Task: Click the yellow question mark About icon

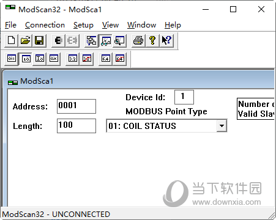Action: coord(152,40)
